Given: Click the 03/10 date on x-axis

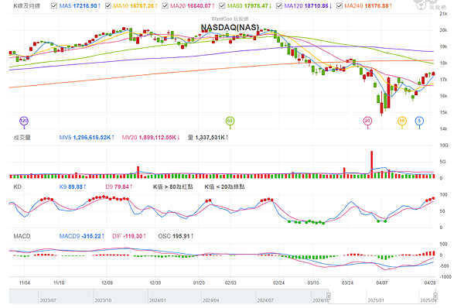Looking at the screenshot, I should [313, 282].
